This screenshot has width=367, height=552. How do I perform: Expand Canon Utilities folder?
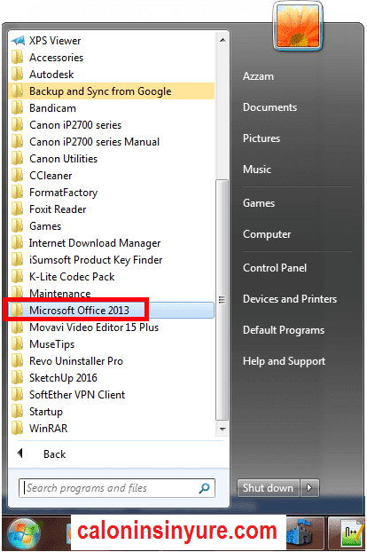pyautogui.click(x=111, y=159)
